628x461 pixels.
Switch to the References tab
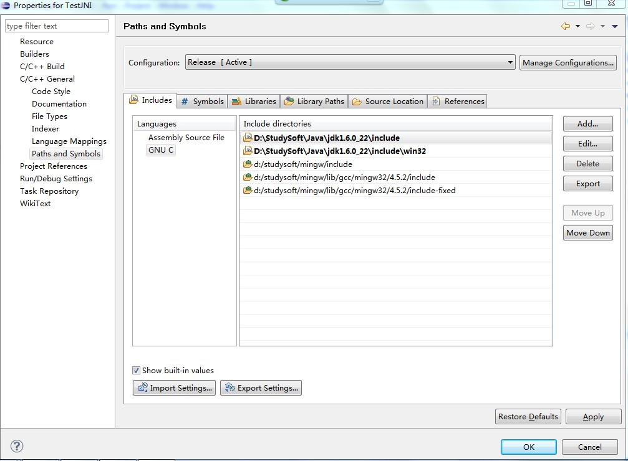click(457, 102)
